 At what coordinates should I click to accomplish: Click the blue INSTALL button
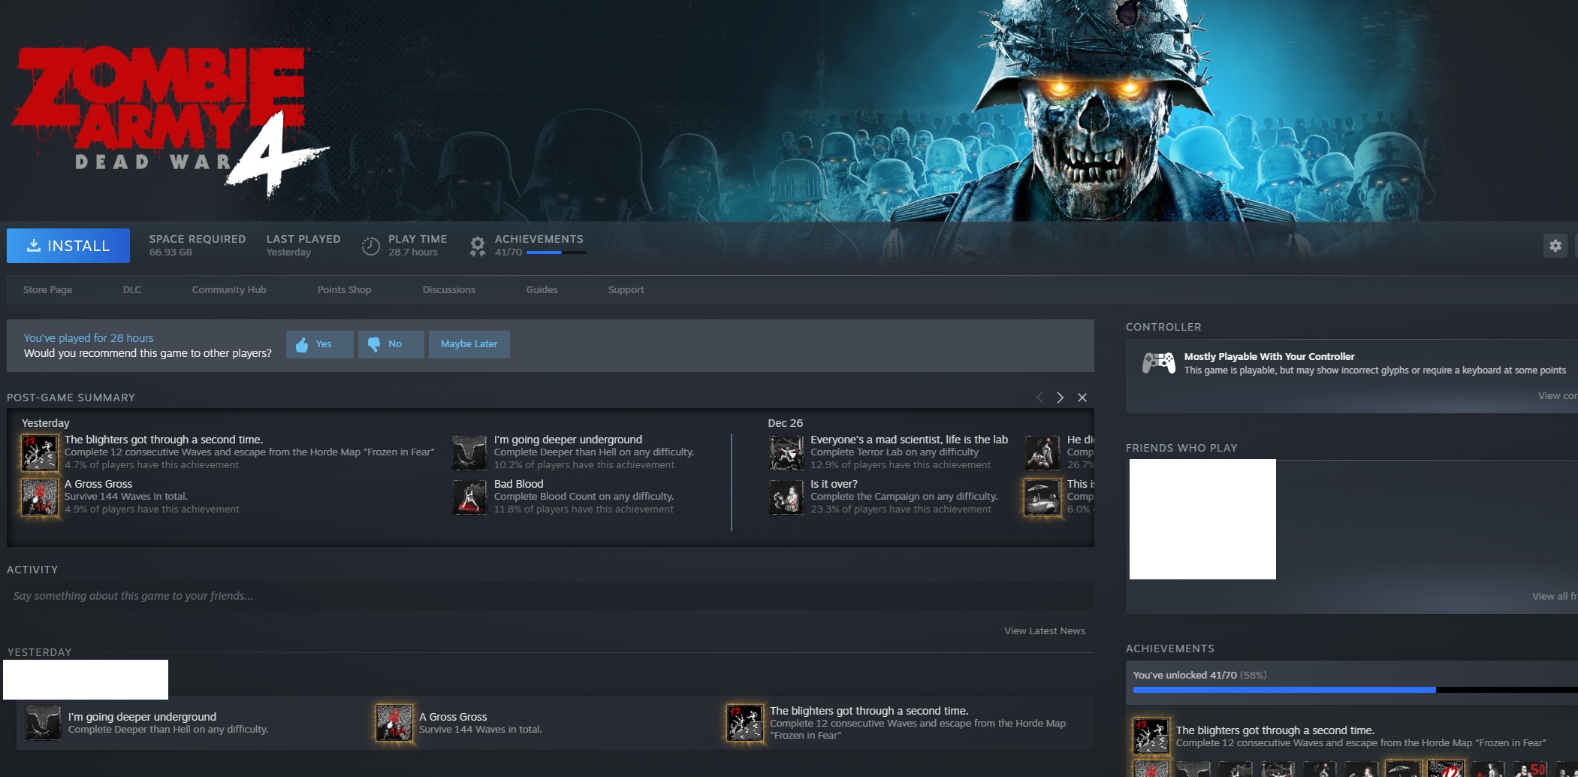(x=68, y=246)
